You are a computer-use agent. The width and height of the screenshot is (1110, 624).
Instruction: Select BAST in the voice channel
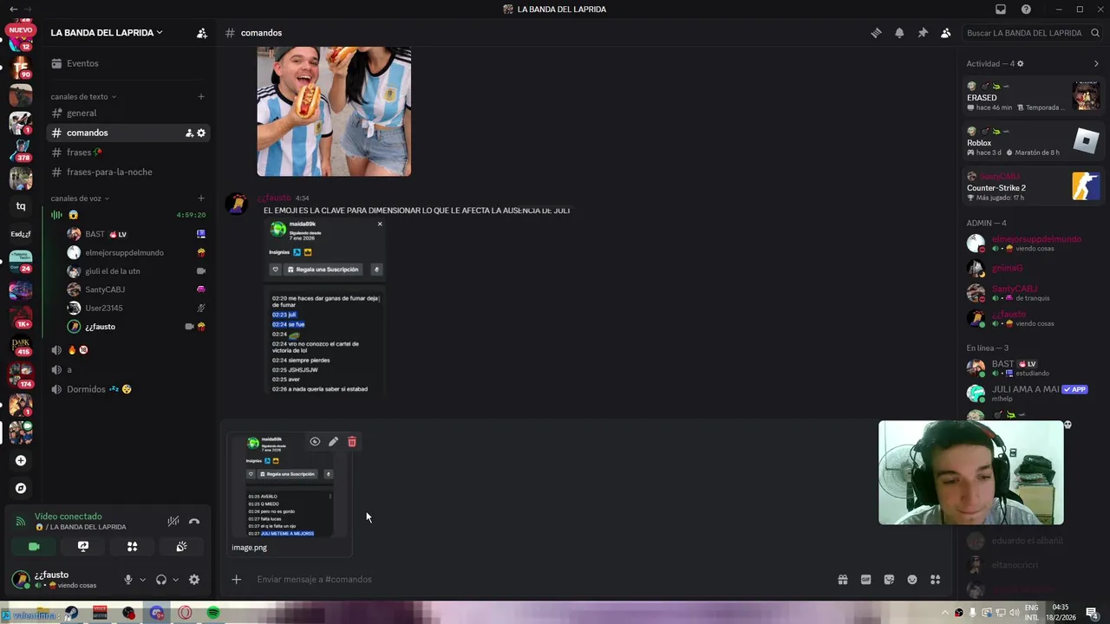137,234
